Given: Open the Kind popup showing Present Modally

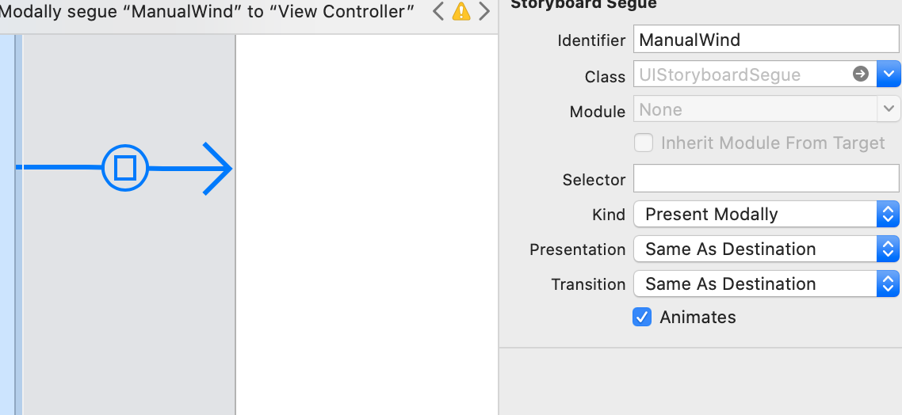Looking at the screenshot, I should 766,214.
